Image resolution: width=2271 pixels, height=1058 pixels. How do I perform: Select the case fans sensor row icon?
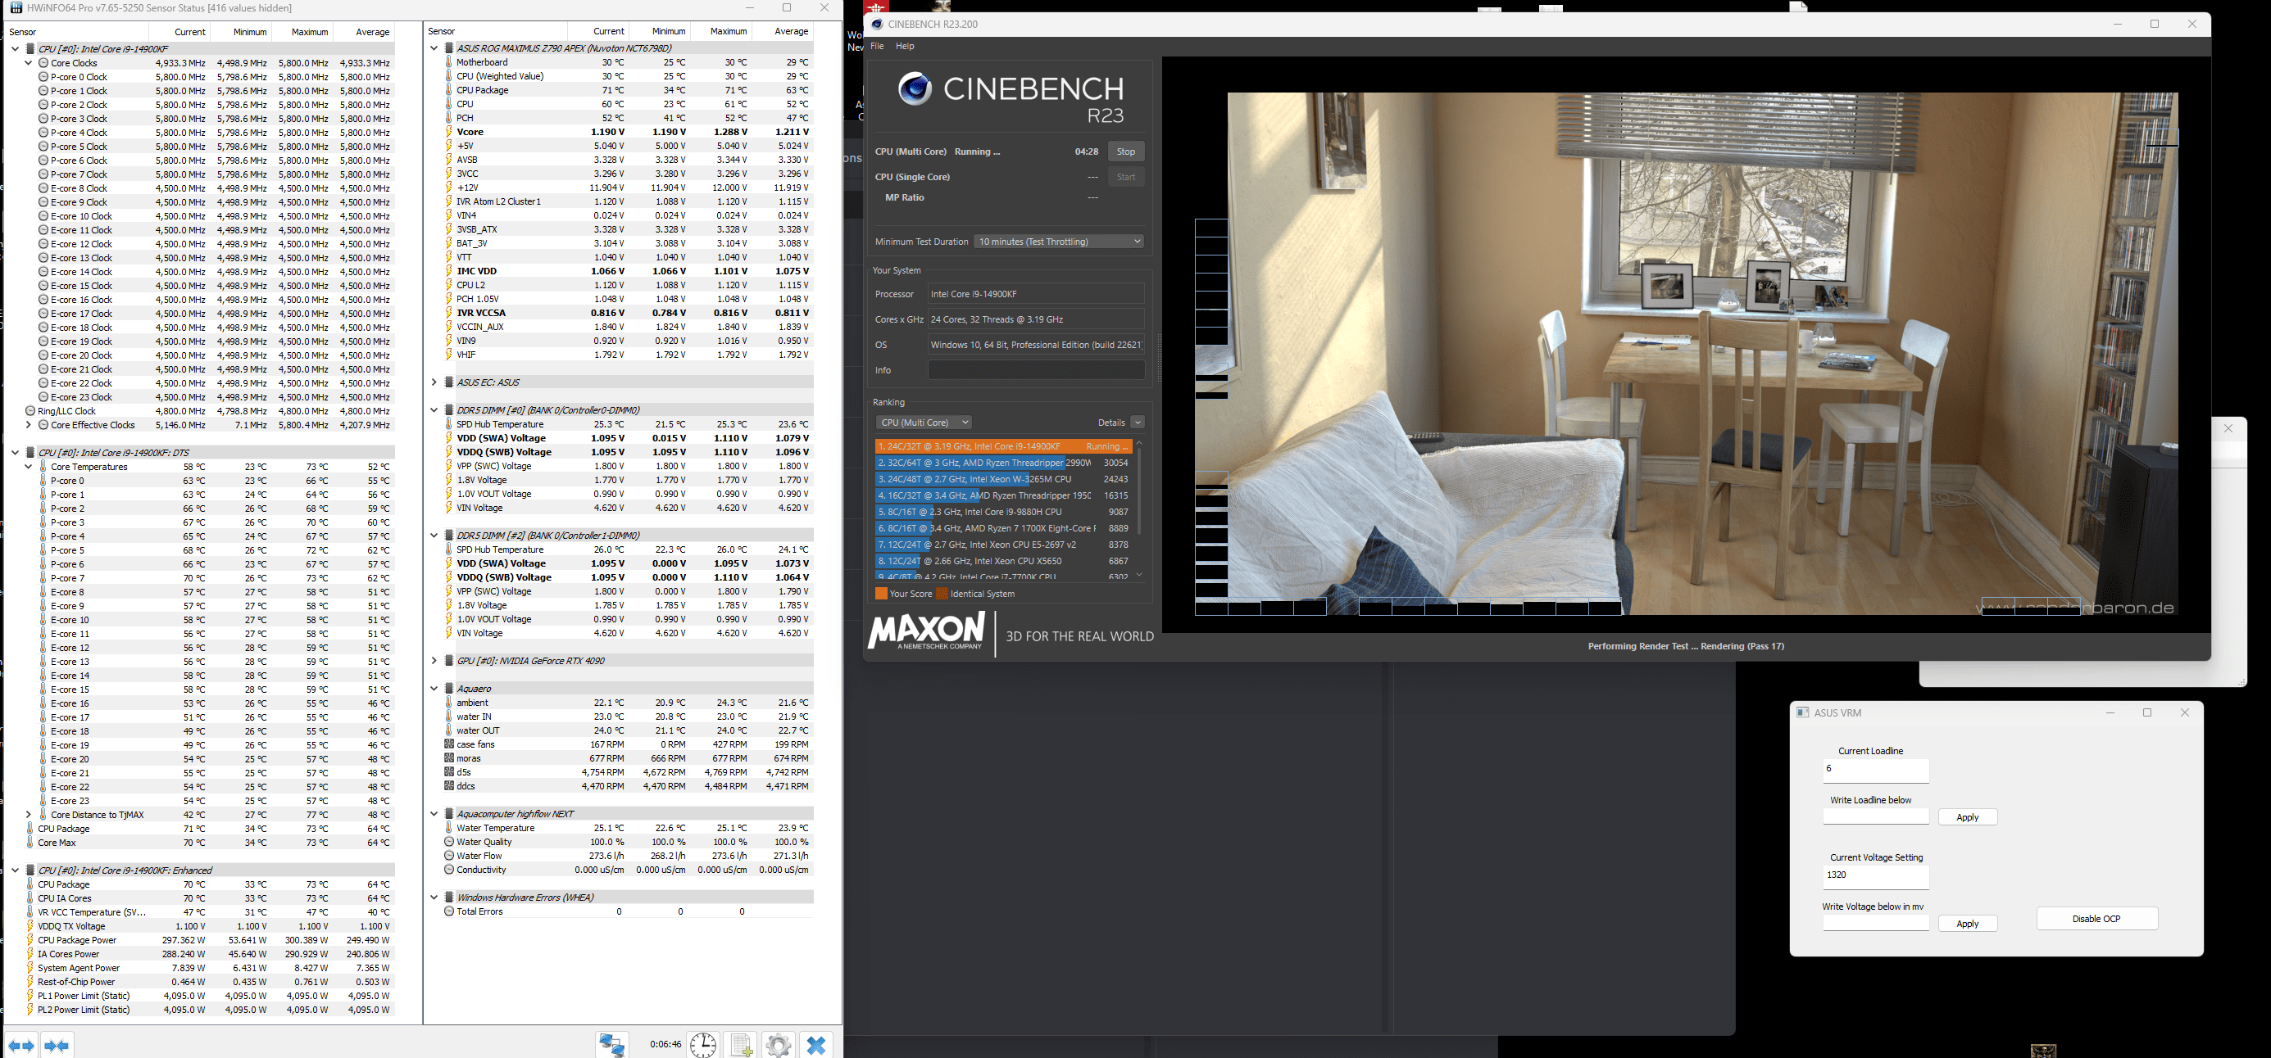pyautogui.click(x=450, y=744)
